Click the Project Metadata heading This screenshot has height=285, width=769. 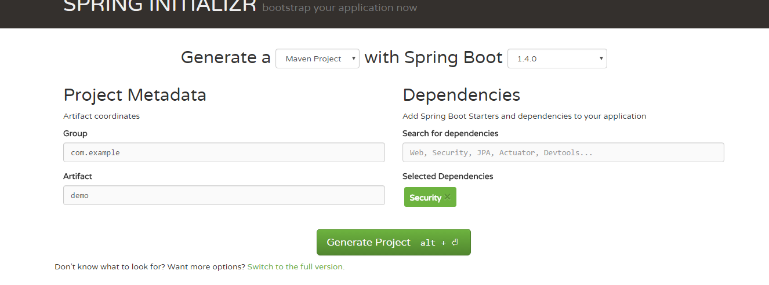tap(135, 95)
